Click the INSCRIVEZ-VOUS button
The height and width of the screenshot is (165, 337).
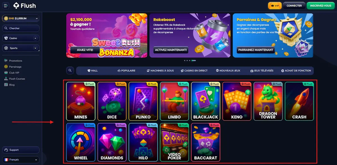pyautogui.click(x=321, y=6)
